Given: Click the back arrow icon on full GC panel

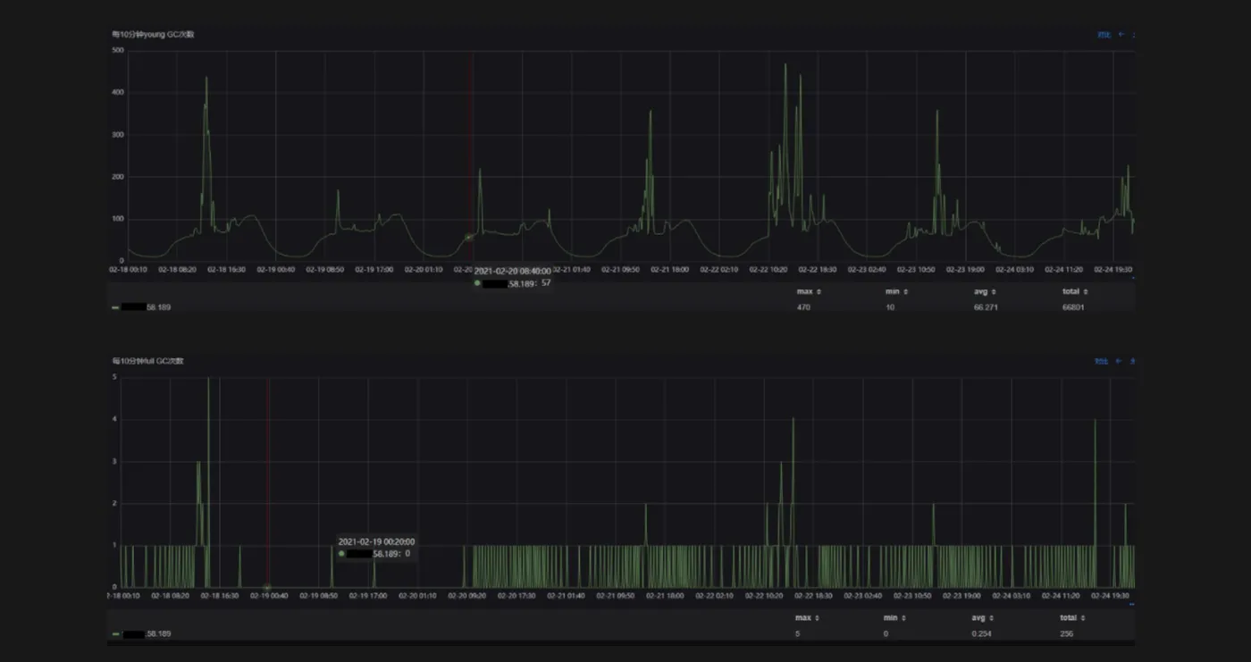Looking at the screenshot, I should 1120,361.
